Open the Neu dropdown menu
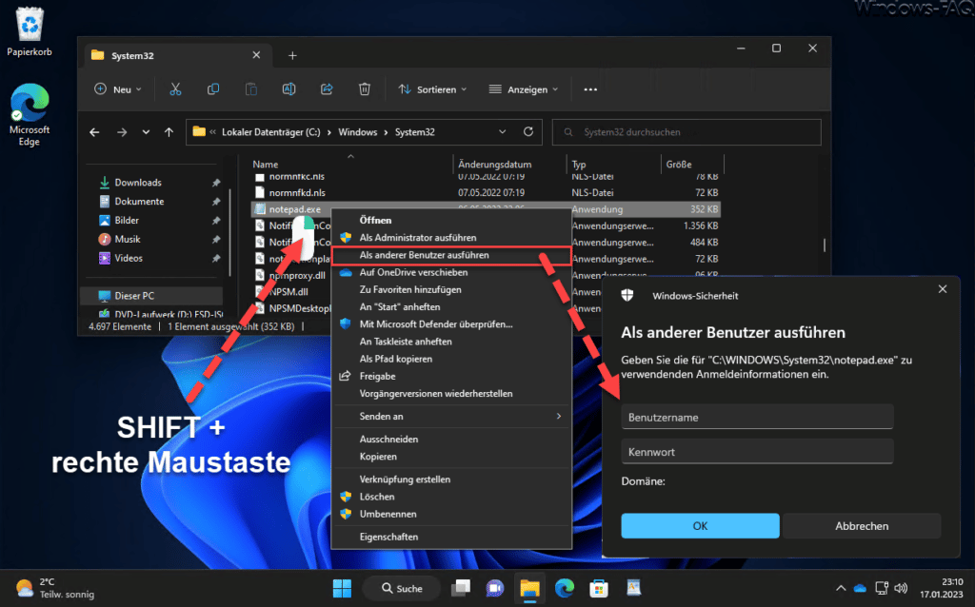975x607 pixels. coord(118,89)
